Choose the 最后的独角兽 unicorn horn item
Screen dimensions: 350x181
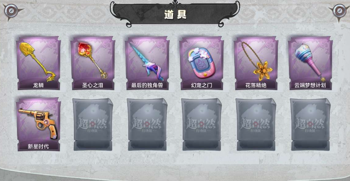pos(147,63)
